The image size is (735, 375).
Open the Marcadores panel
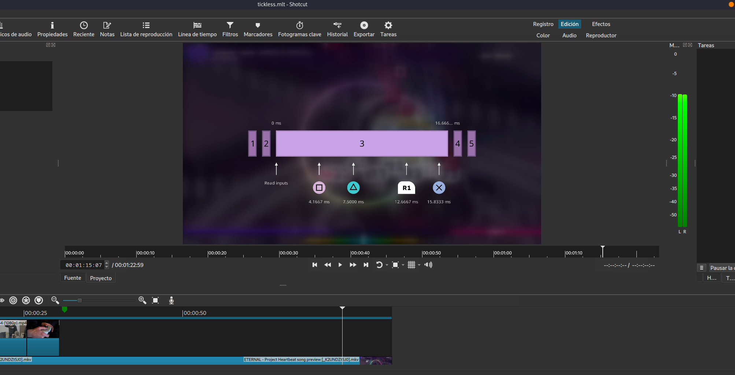click(258, 29)
